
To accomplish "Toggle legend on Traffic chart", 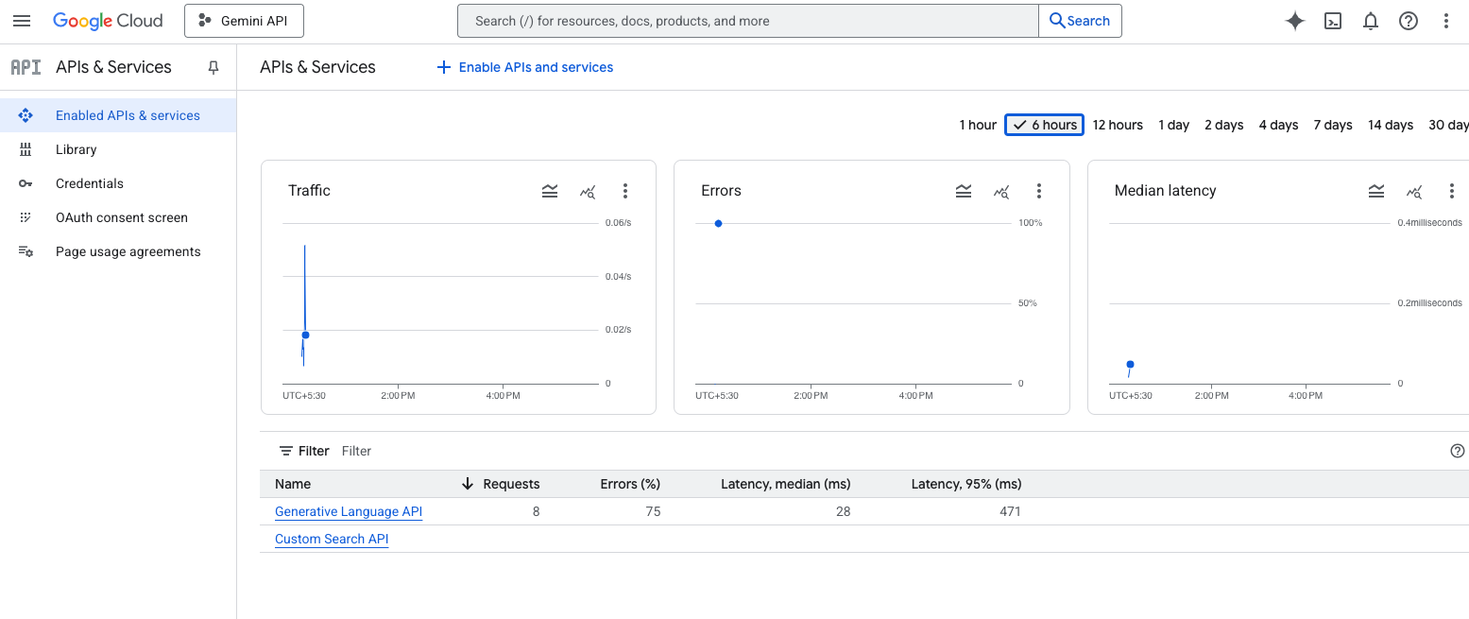I will click(x=550, y=191).
